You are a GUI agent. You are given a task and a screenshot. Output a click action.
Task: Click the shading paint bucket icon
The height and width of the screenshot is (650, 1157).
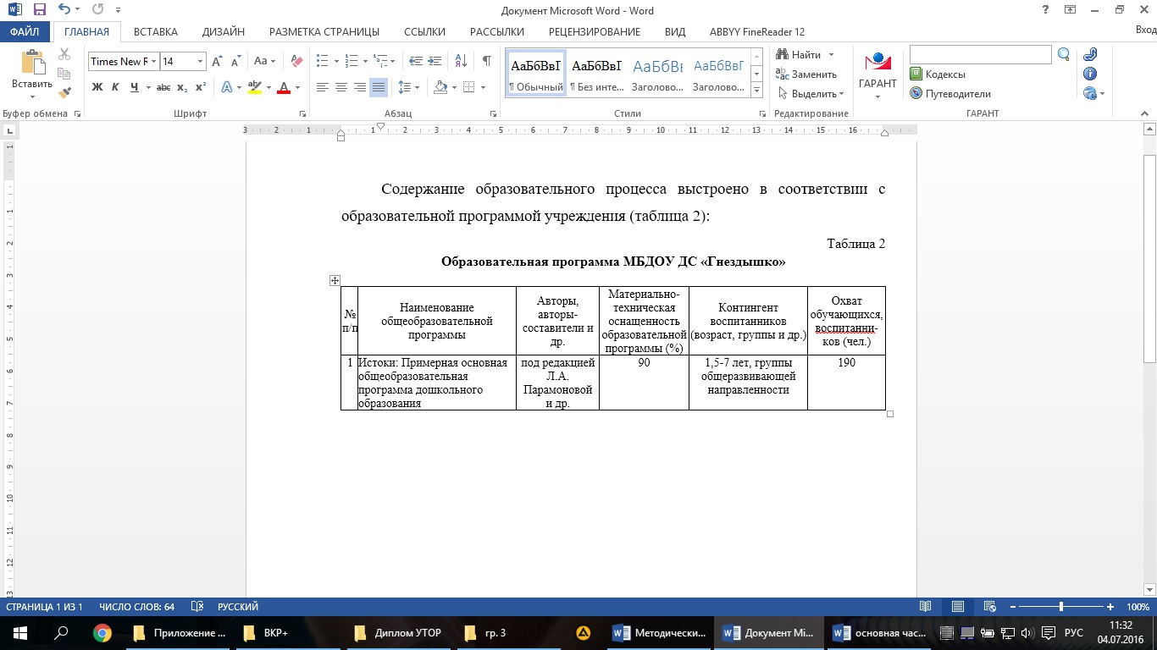440,87
